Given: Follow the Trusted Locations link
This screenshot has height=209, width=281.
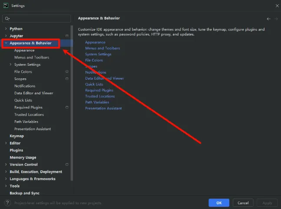Looking at the screenshot, I should [100, 96].
